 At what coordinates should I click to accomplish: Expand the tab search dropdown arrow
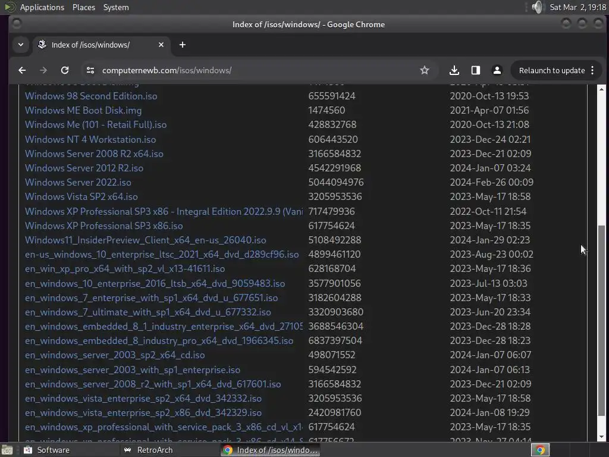tap(21, 45)
